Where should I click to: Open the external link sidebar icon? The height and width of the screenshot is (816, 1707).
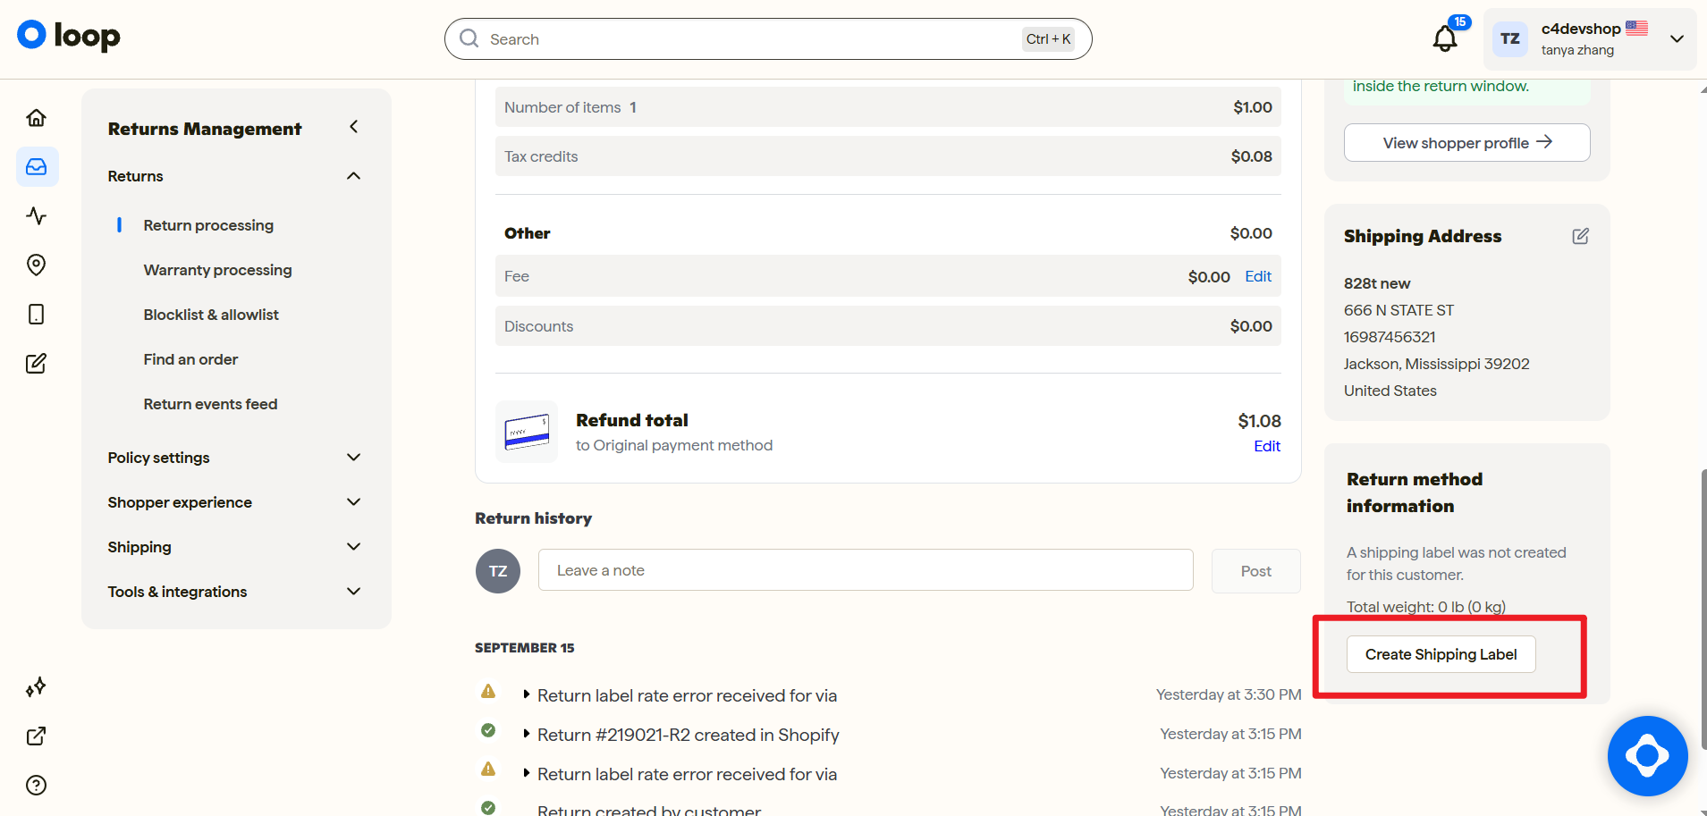37,736
